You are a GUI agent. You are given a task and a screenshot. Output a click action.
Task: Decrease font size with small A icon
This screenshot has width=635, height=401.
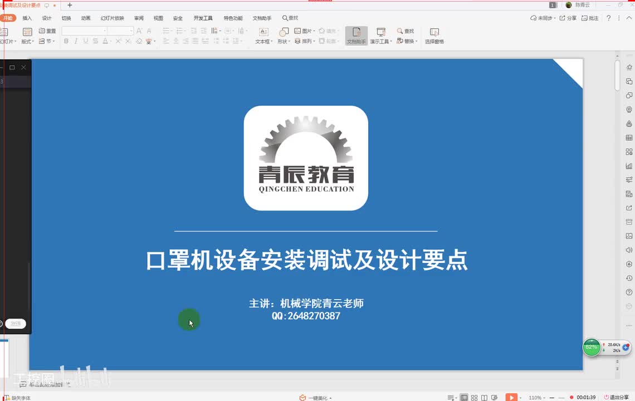coord(149,31)
